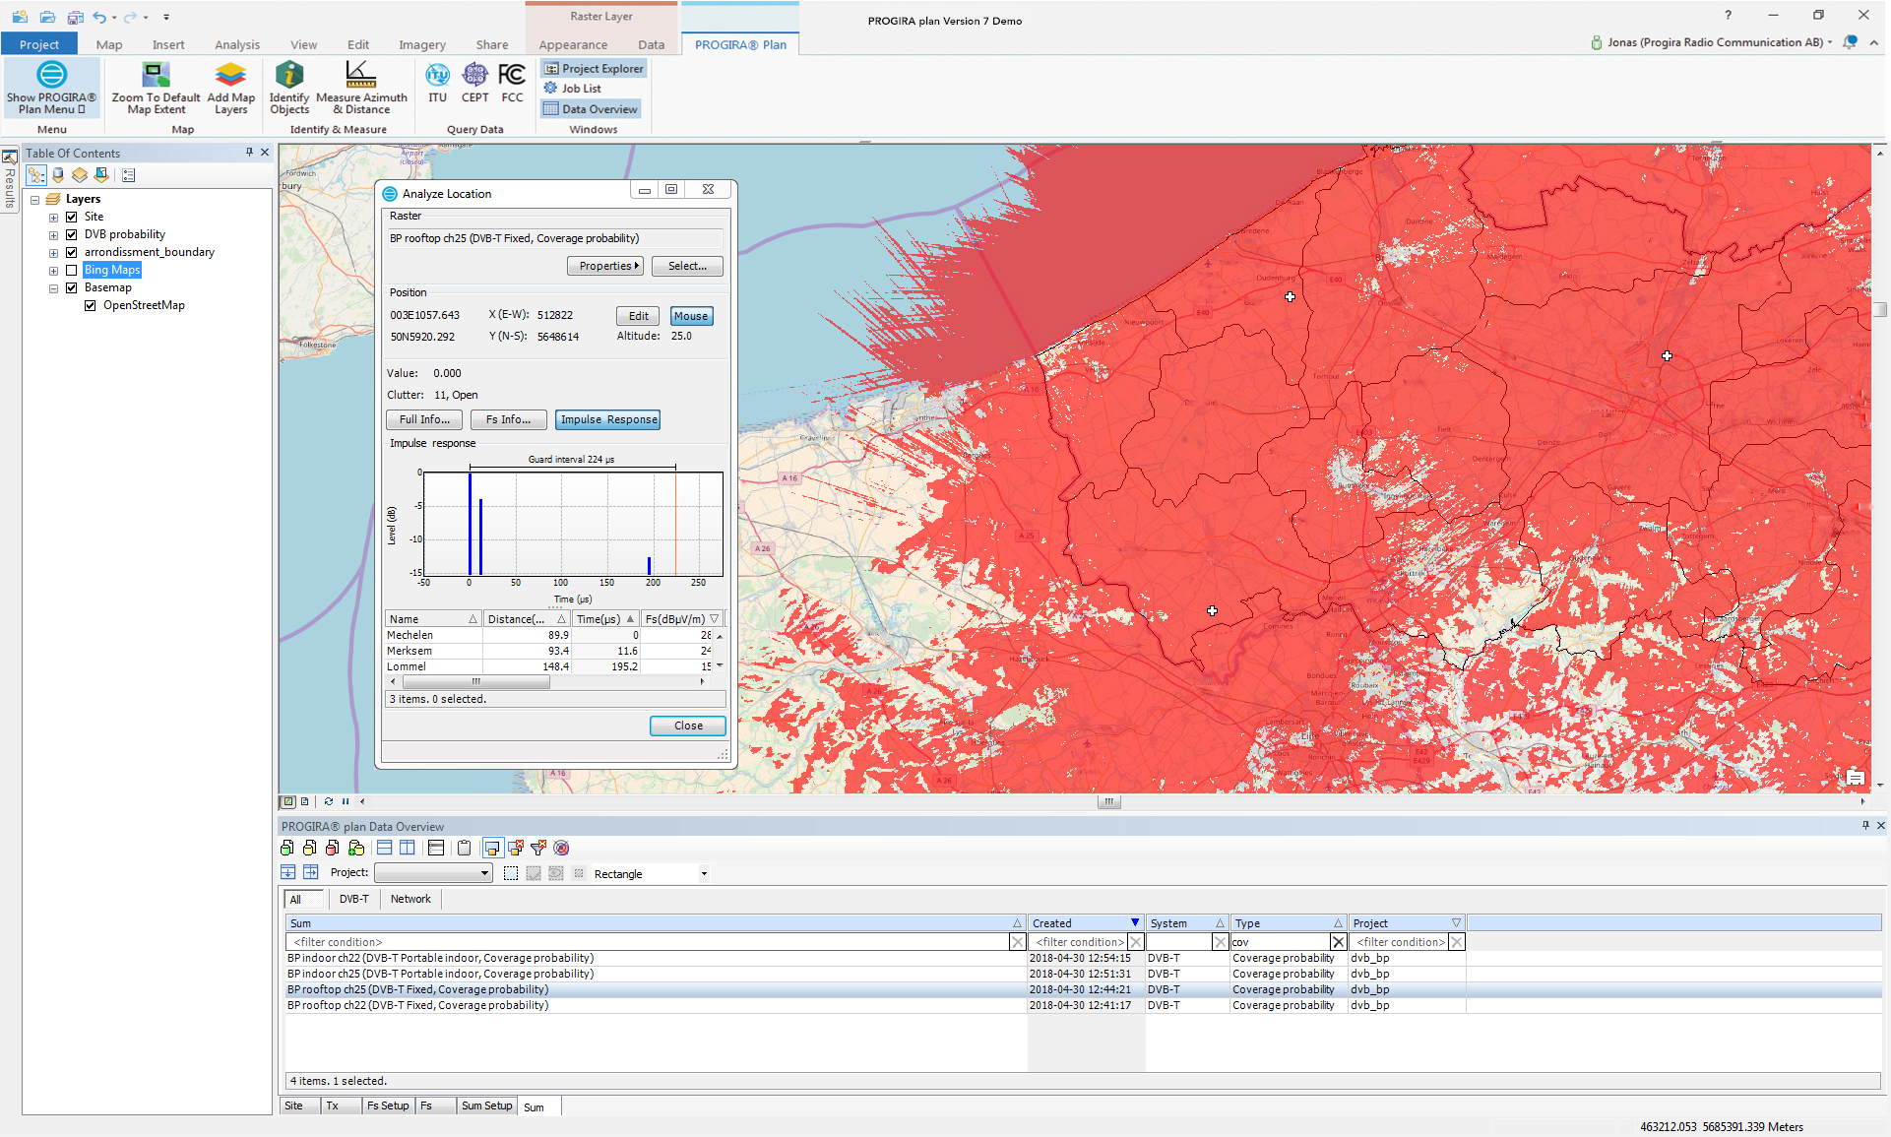Select List By Drawing Order icon in Table Of Contents
The image size is (1891, 1137).
(x=36, y=175)
